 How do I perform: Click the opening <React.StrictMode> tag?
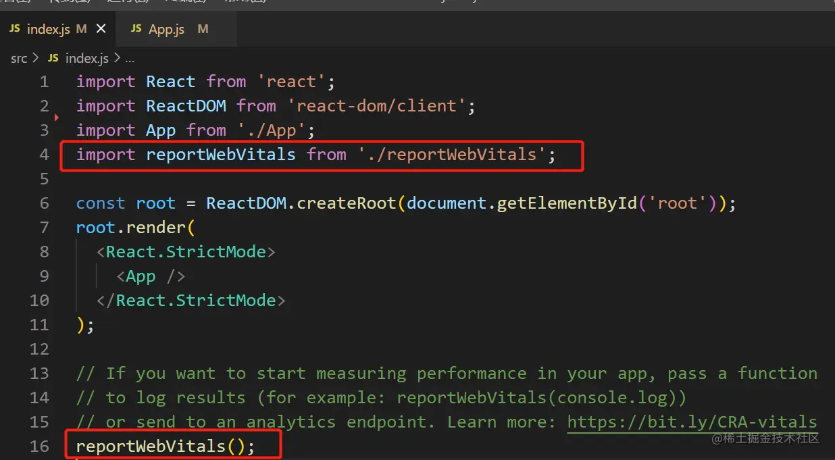pyautogui.click(x=186, y=252)
